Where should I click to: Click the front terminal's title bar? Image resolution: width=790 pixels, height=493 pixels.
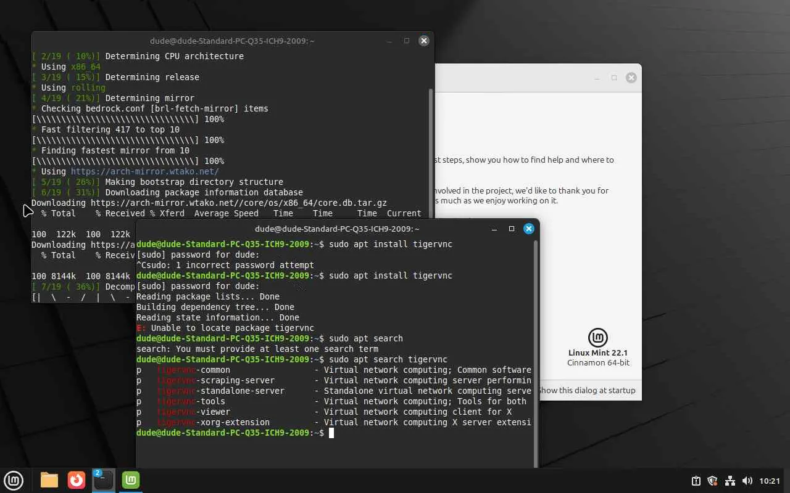tap(337, 229)
